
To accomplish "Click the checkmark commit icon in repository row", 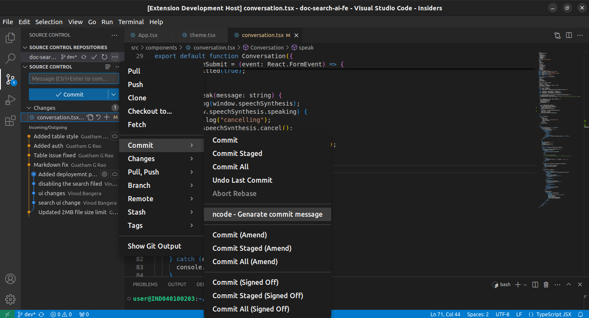I will pos(94,57).
